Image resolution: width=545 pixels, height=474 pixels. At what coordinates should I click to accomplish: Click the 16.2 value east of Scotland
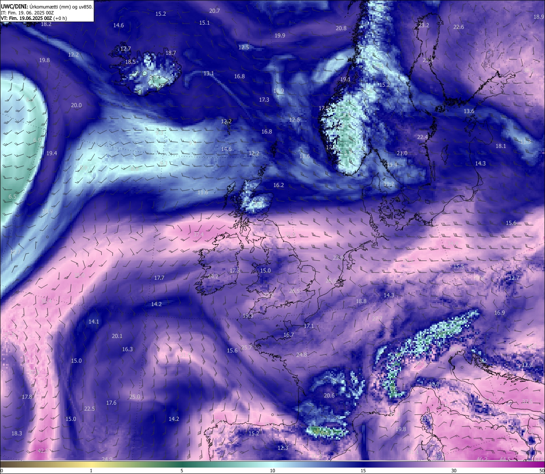click(x=278, y=185)
